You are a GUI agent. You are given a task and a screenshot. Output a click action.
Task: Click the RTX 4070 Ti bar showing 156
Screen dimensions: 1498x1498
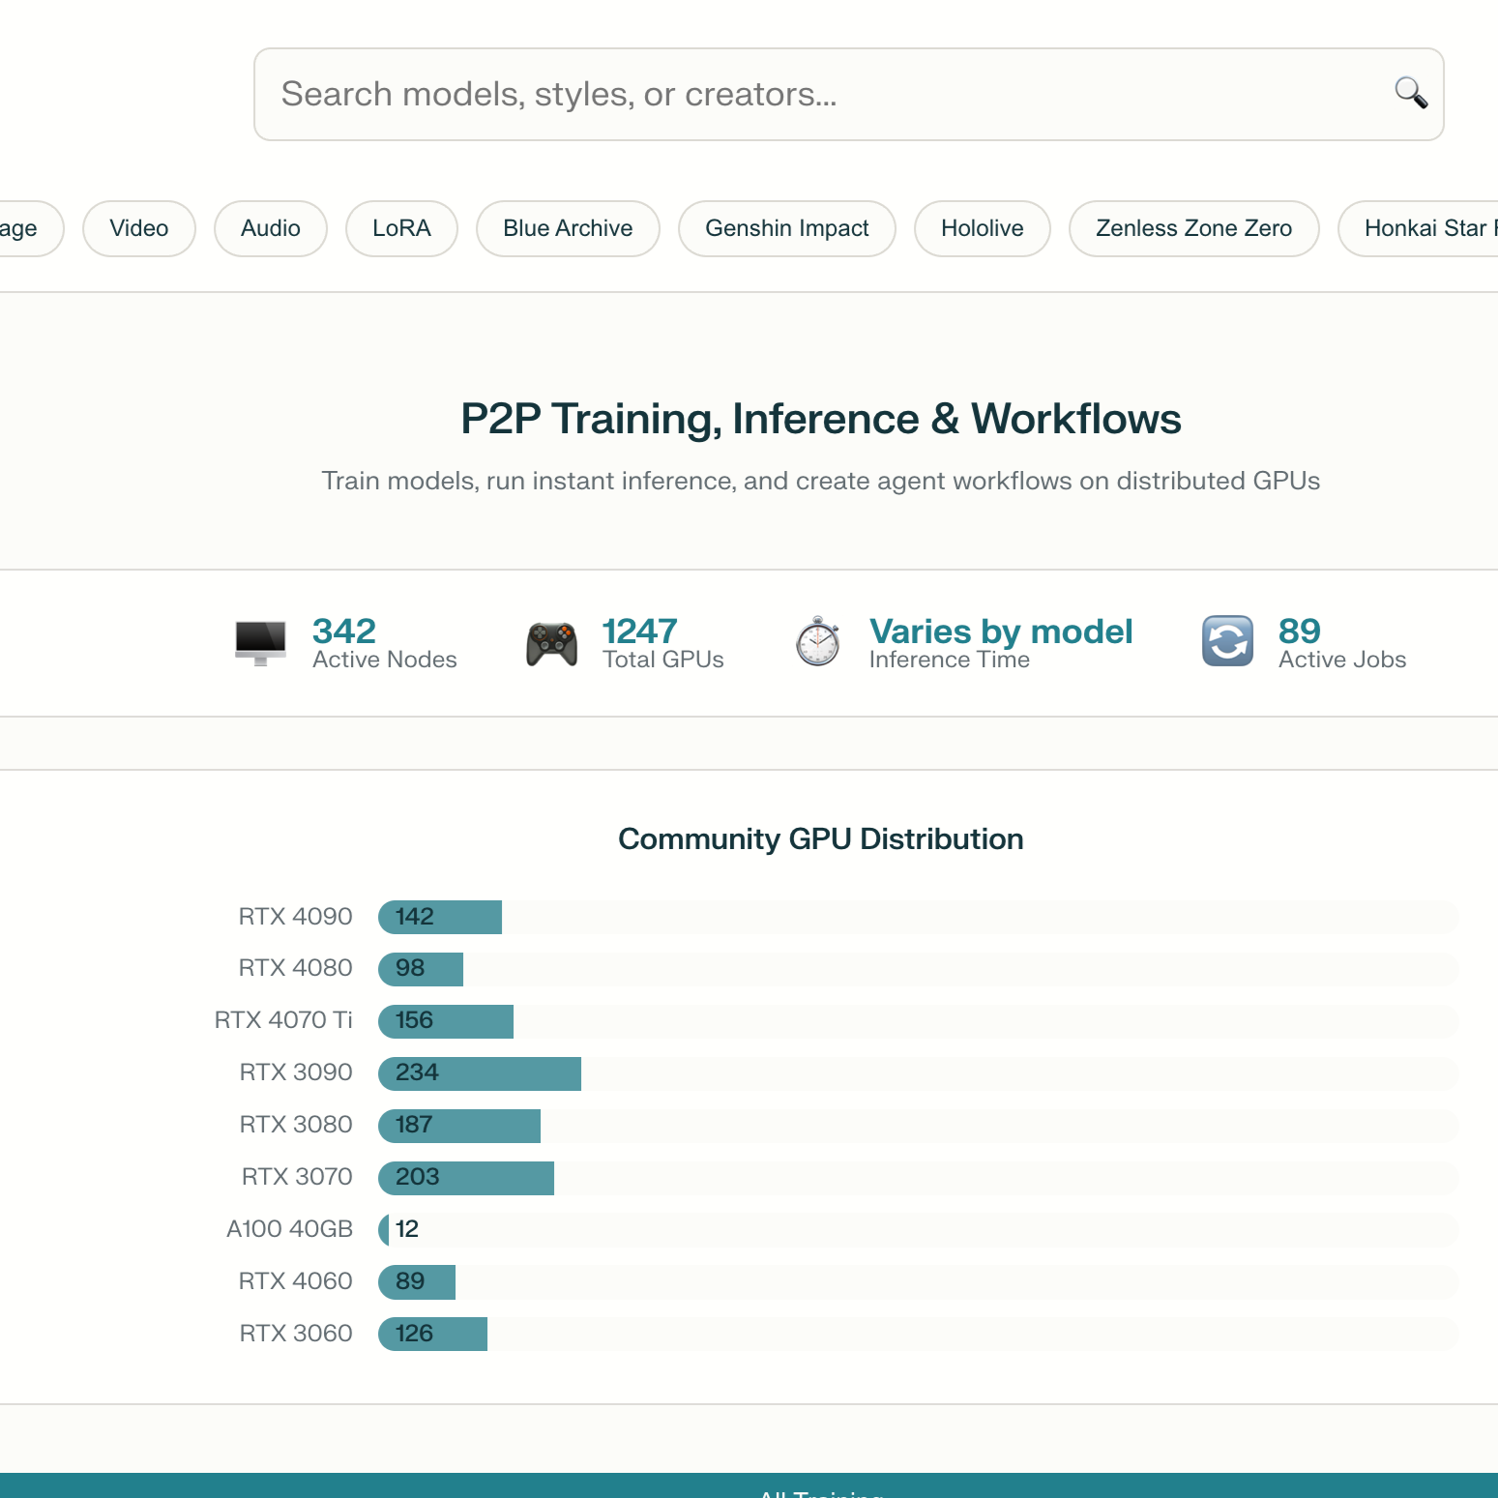coord(446,1021)
